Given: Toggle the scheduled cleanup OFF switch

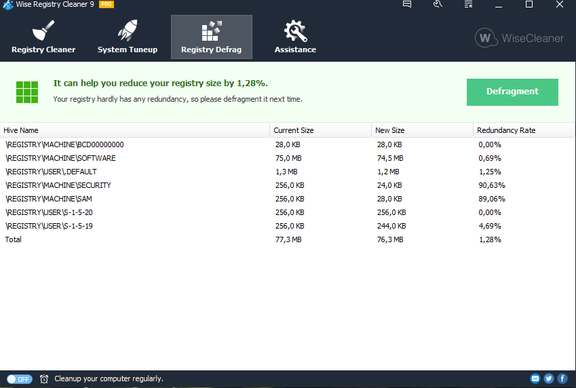Looking at the screenshot, I should (x=20, y=379).
